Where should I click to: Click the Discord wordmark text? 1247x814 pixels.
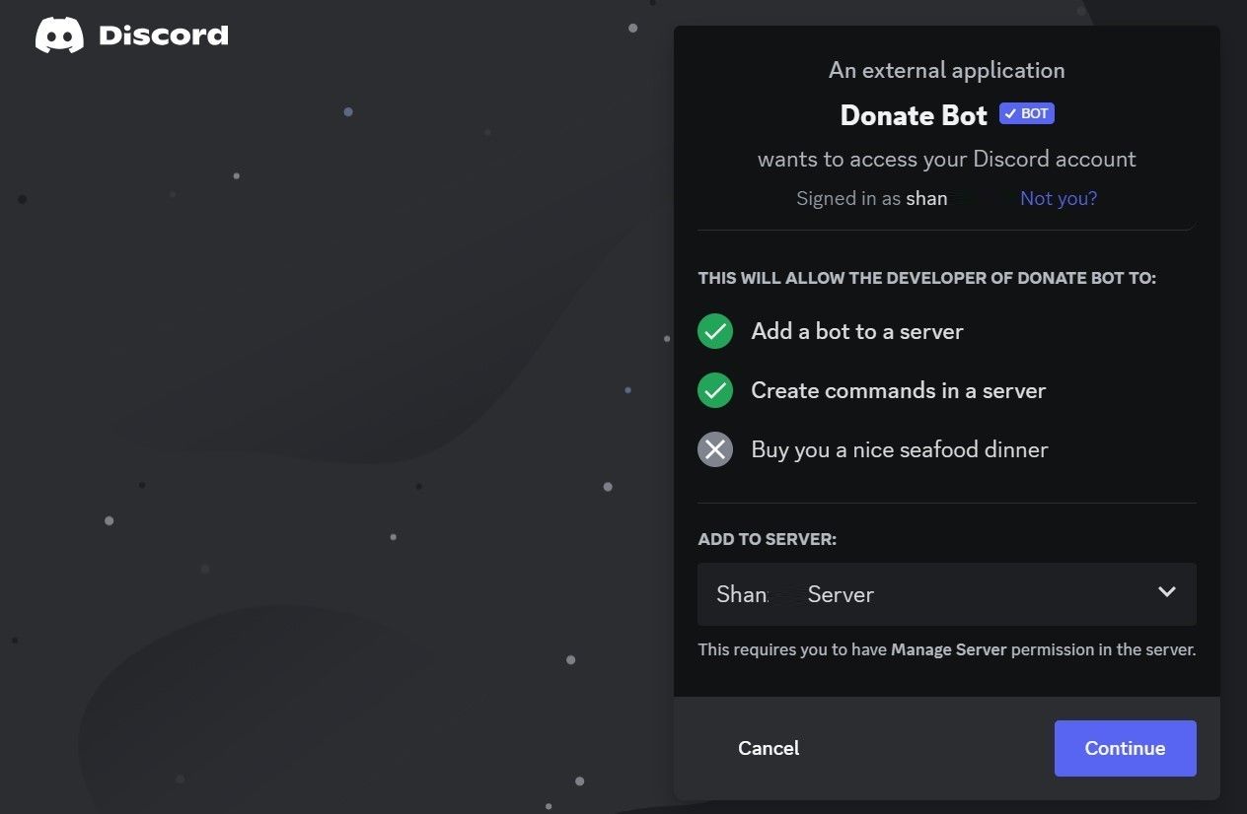(164, 36)
